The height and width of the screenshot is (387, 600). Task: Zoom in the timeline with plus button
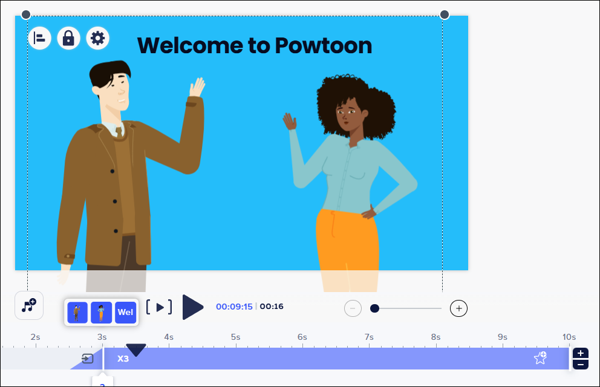click(459, 308)
